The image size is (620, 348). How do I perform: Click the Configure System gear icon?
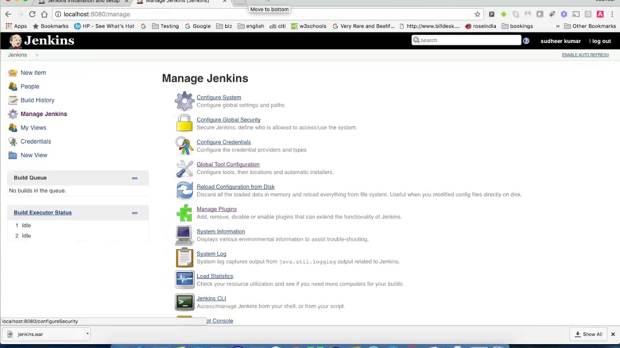[184, 101]
